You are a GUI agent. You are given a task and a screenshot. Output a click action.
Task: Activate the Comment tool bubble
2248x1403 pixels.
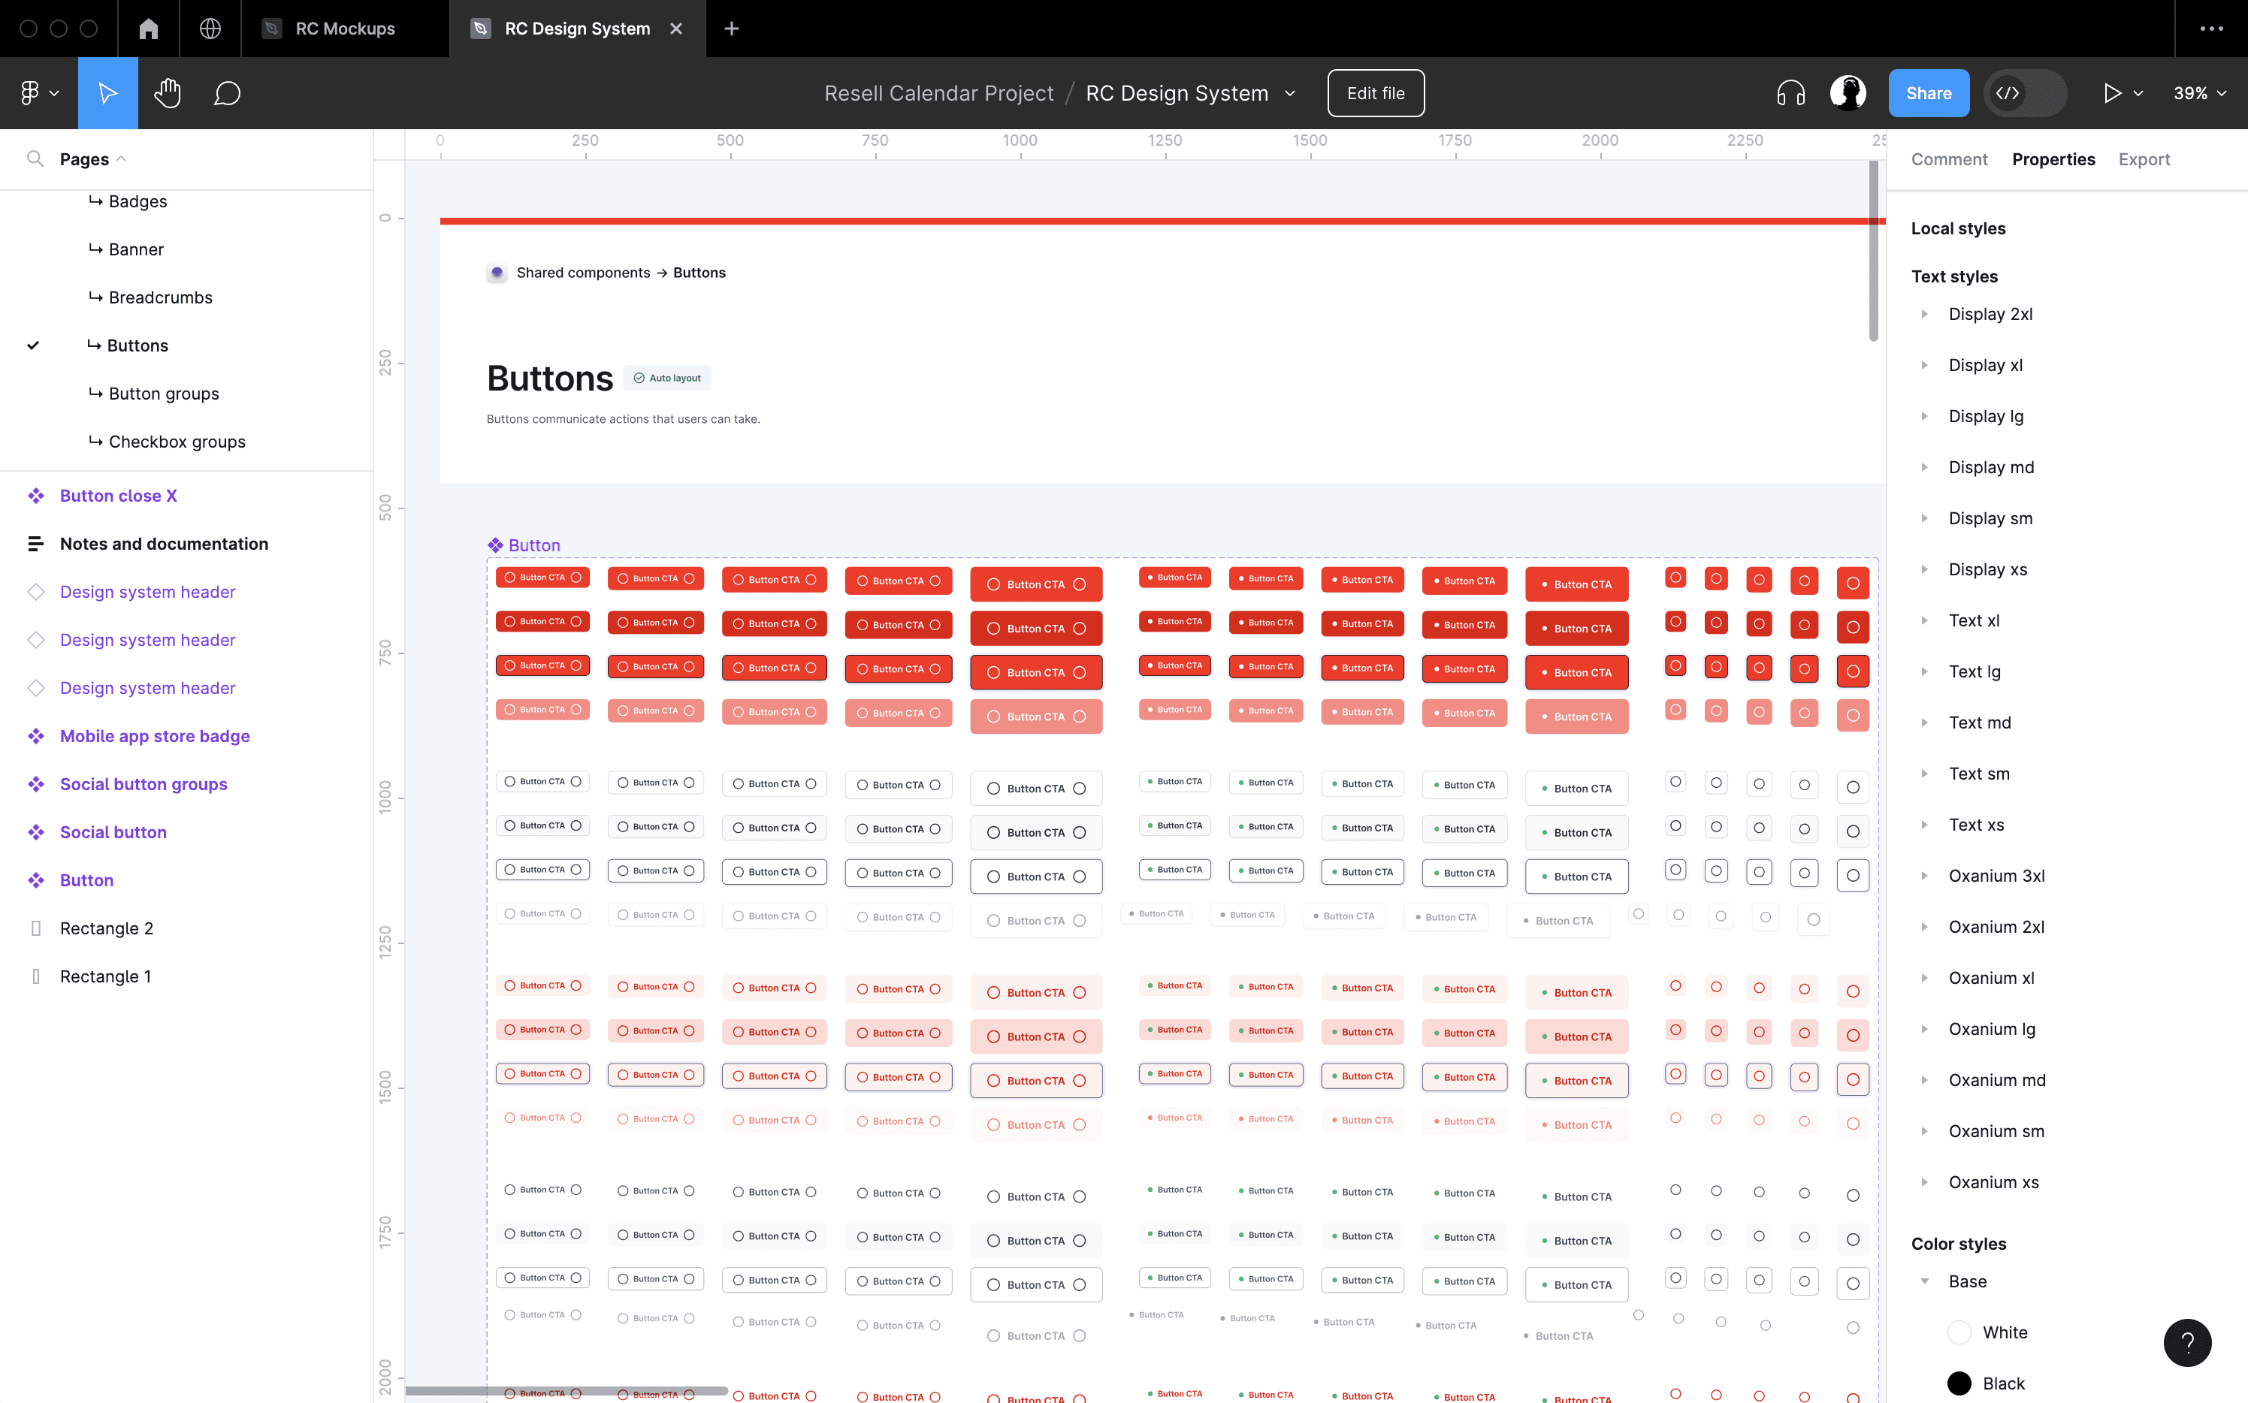click(x=226, y=93)
